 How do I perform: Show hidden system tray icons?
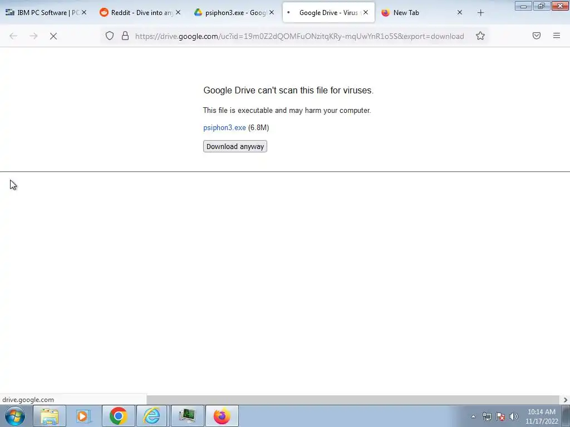tap(473, 416)
